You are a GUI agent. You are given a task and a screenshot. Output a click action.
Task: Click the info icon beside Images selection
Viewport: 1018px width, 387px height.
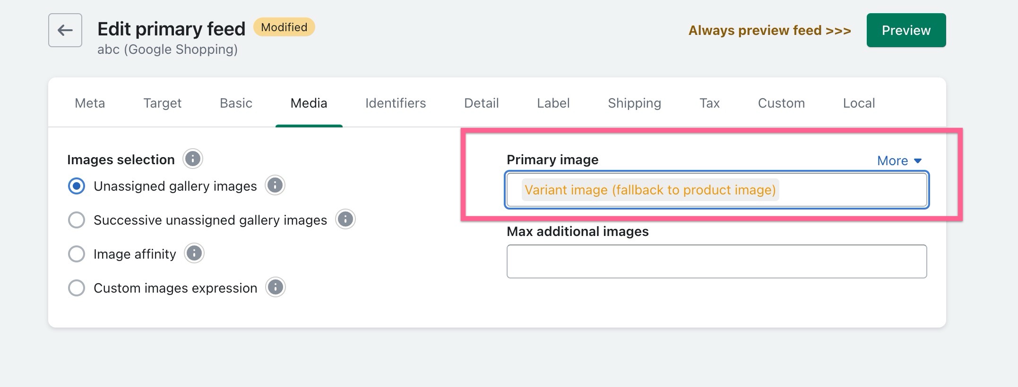coord(192,159)
